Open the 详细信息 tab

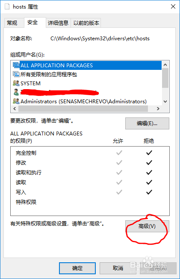click(58, 23)
